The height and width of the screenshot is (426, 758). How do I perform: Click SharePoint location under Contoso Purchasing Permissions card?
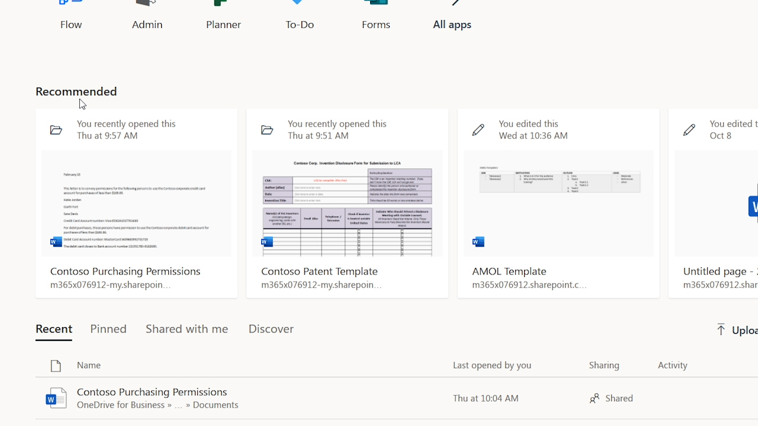pos(111,285)
